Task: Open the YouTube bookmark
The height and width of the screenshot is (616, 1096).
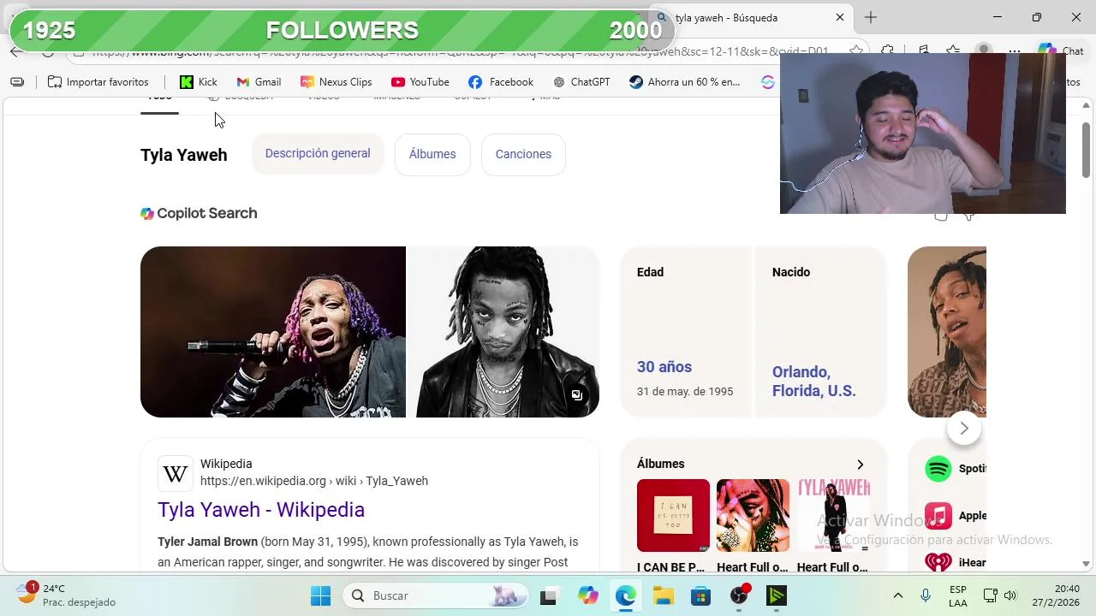Action: (x=420, y=82)
